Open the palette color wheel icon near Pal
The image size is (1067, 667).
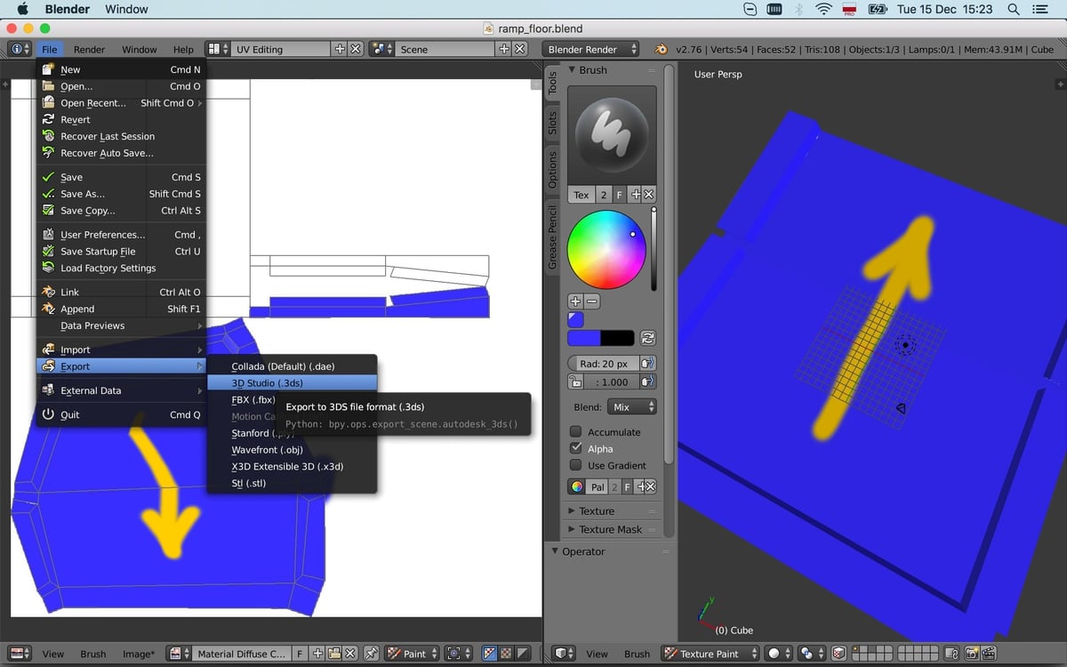click(x=577, y=486)
